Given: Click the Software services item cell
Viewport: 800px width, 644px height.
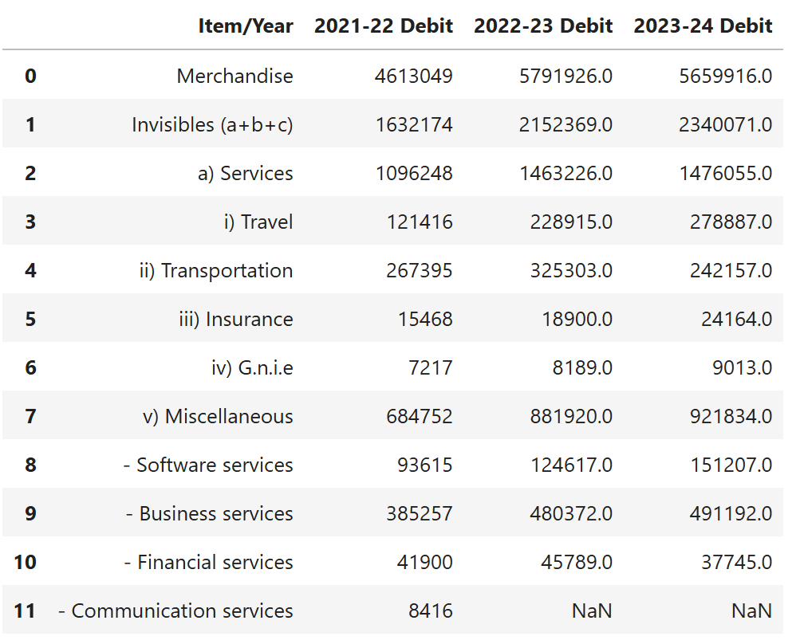Looking at the screenshot, I should pos(207,465).
